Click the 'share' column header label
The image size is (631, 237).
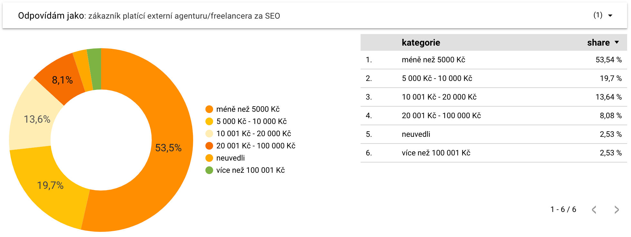598,42
